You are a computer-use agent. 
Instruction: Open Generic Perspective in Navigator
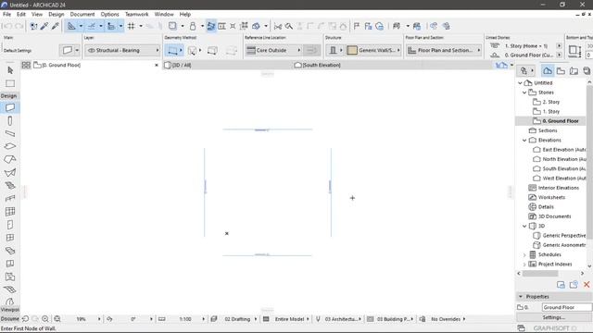[x=560, y=235]
